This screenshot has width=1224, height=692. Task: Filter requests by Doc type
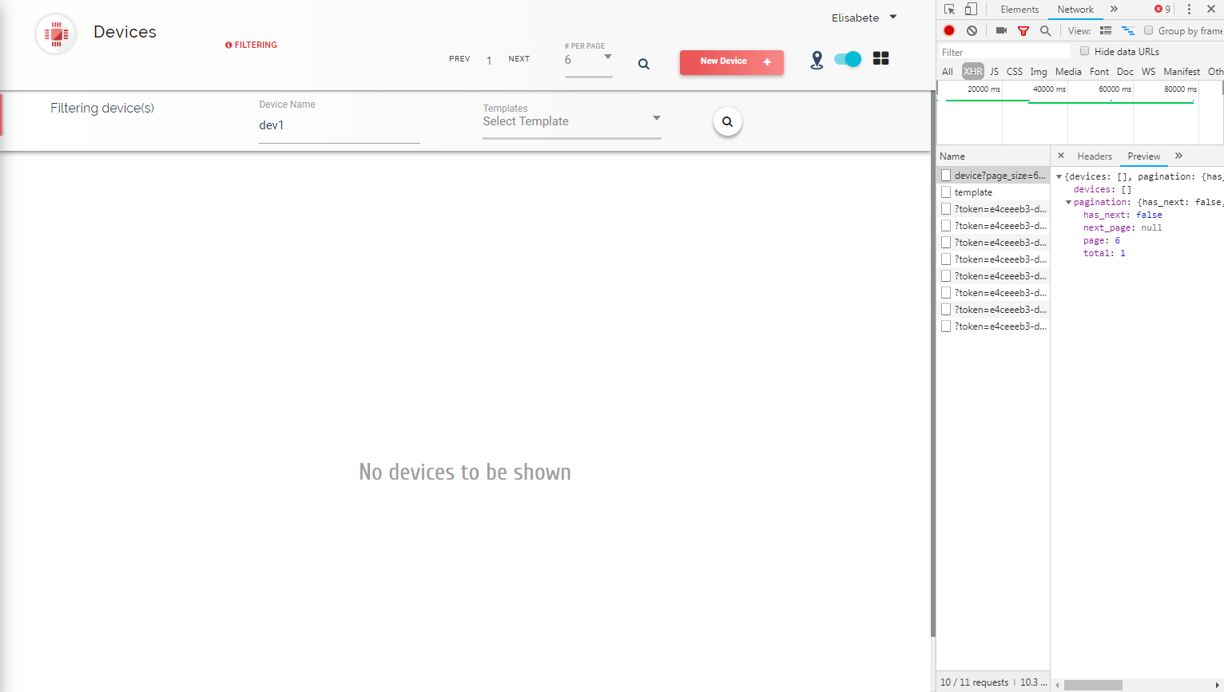pyautogui.click(x=1125, y=71)
